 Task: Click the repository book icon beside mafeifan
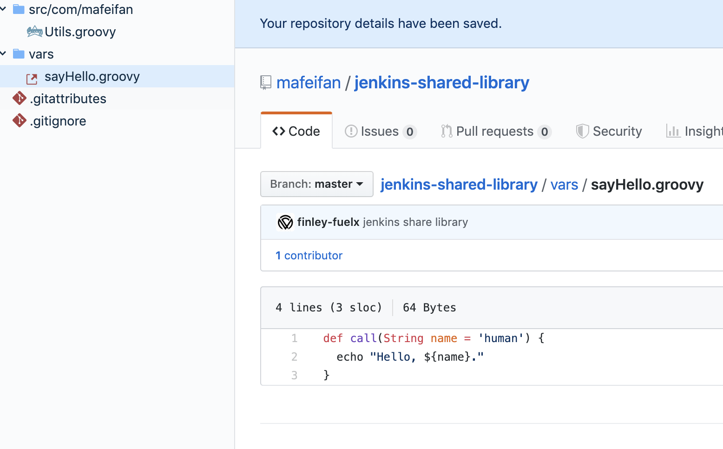pyautogui.click(x=265, y=83)
